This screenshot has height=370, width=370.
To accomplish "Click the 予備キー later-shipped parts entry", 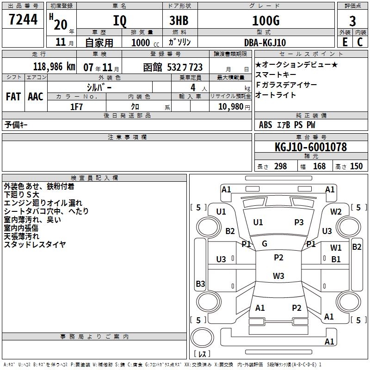I will (x=16, y=125).
